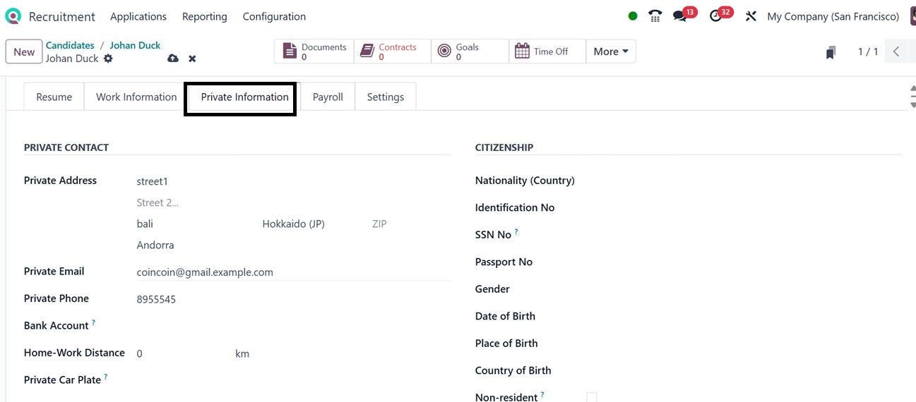This screenshot has height=402, width=916.
Task: Switch to the Payroll tab
Action: click(328, 97)
